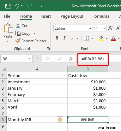This screenshot has height=131, width=121.
Task: Select the Monthly IRR cell
Action: tap(37, 120)
